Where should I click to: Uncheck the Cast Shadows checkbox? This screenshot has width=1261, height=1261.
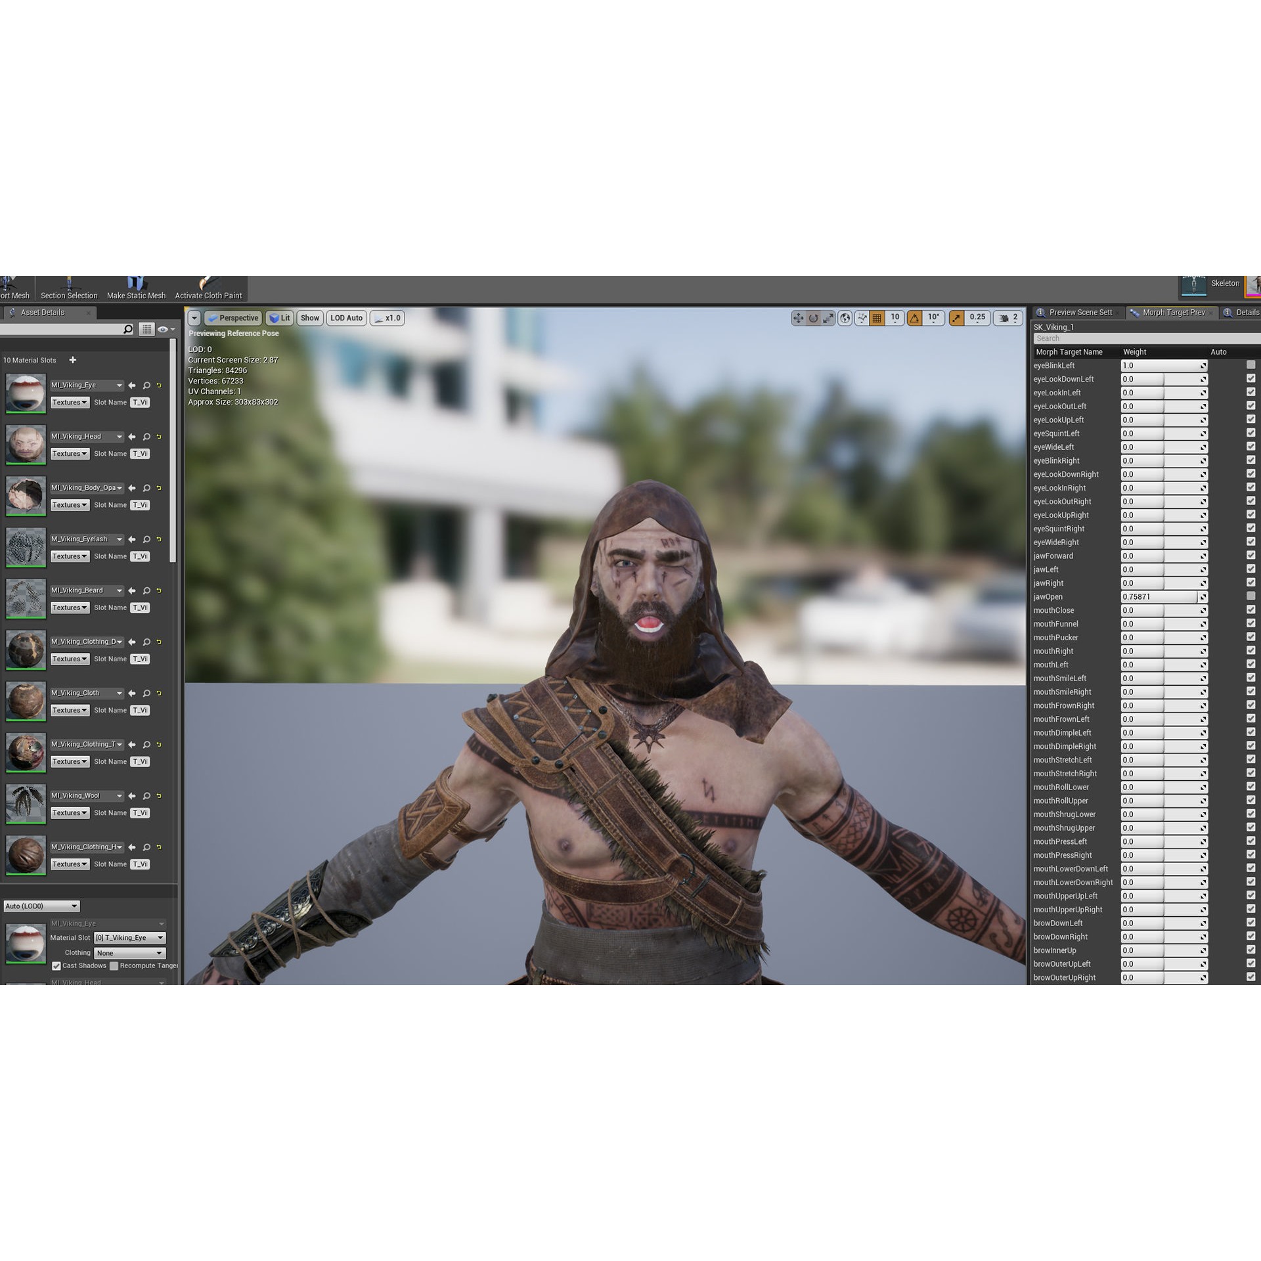(x=56, y=965)
